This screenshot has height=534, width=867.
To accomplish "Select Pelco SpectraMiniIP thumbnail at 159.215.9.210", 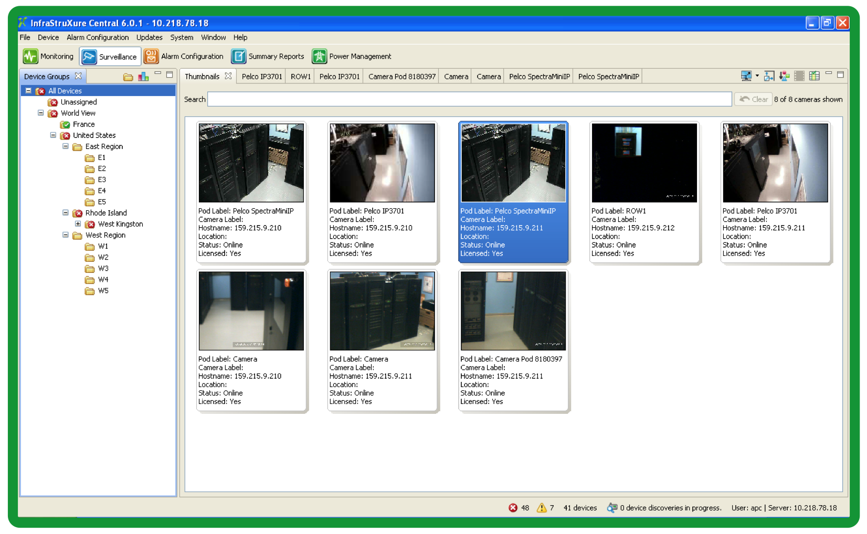I will (x=251, y=192).
